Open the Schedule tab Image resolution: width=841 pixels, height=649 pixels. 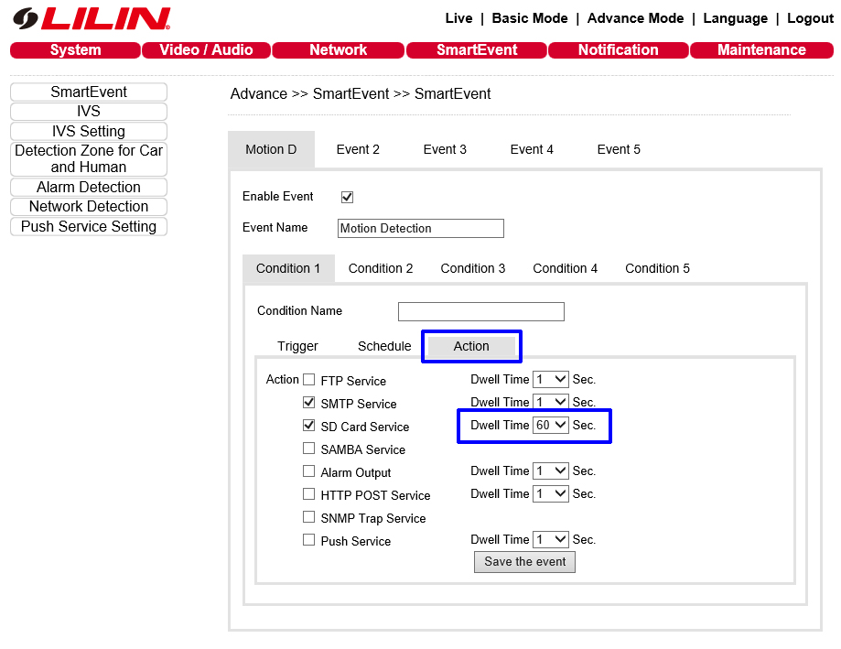tap(384, 346)
